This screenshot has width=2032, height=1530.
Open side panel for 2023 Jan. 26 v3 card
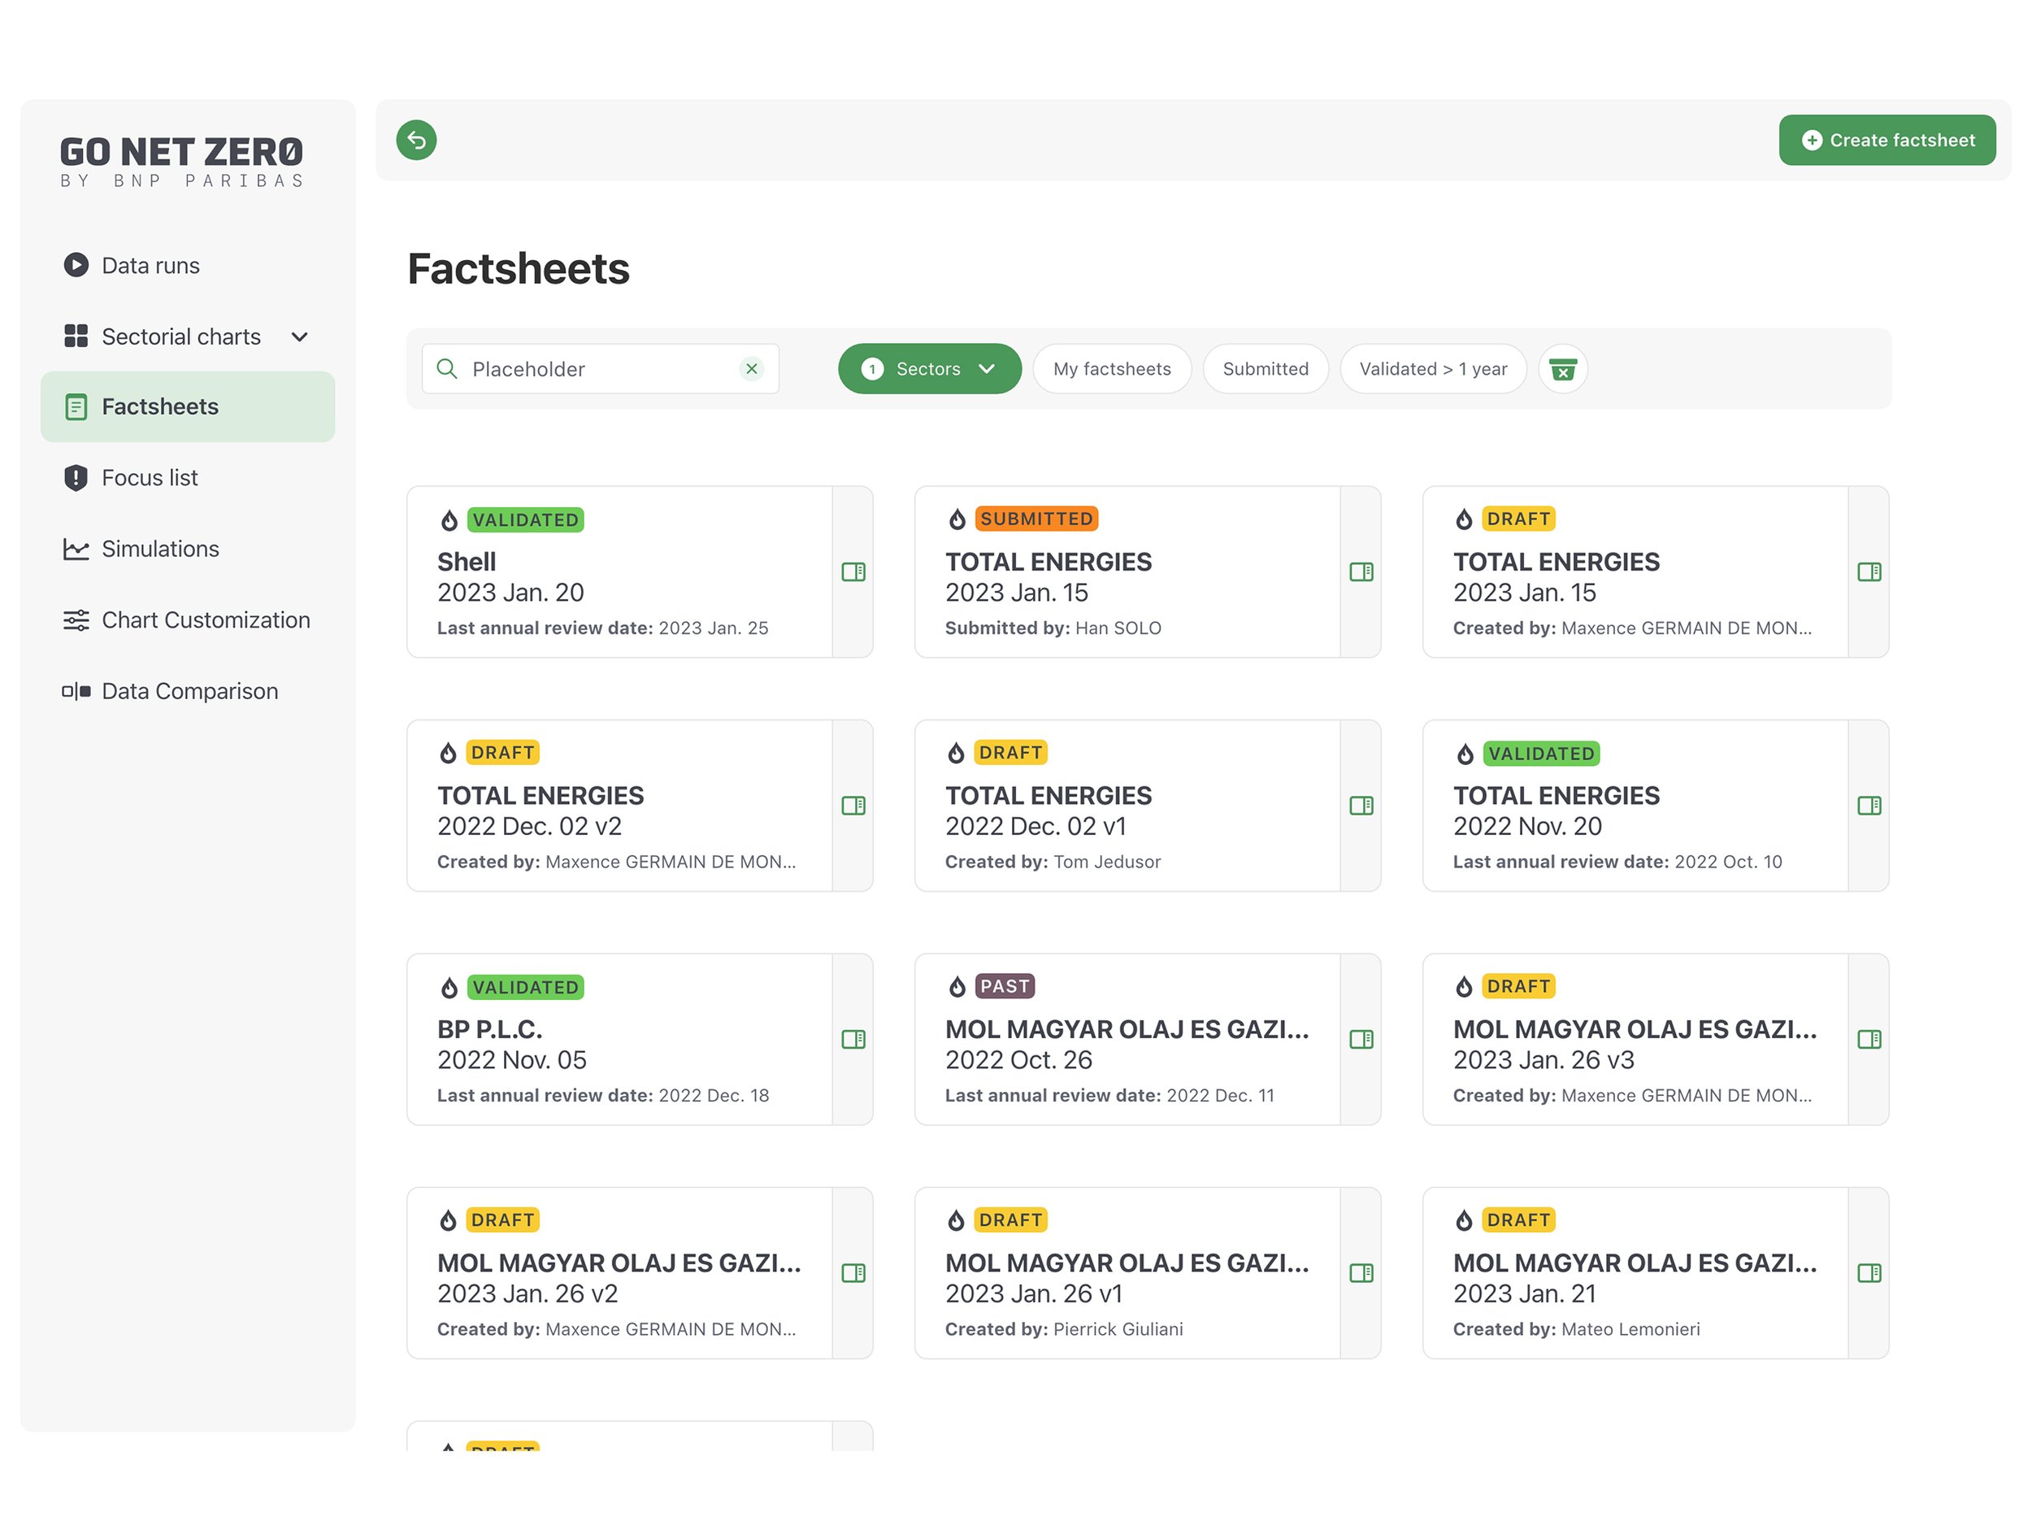[1869, 1039]
